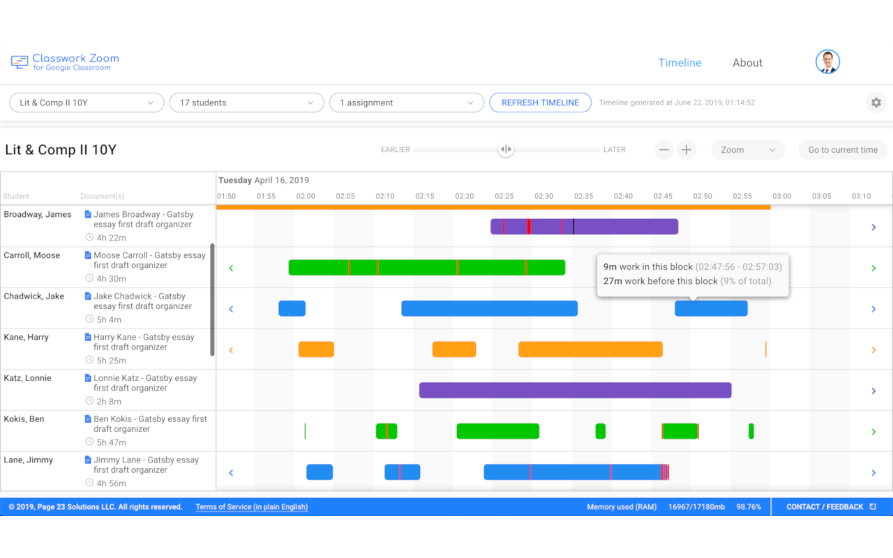Click the clock icon beside Moose Carroll's 4h 30m

click(x=88, y=278)
